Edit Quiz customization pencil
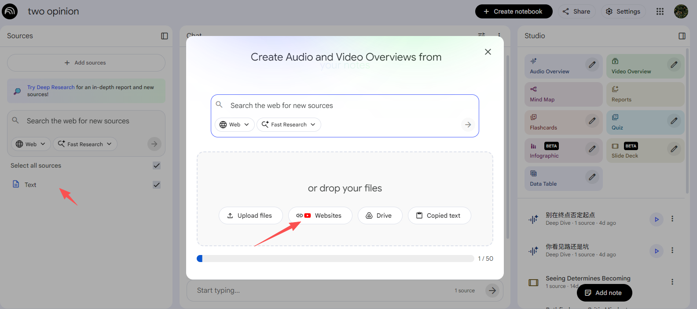Image resolution: width=697 pixels, height=309 pixels. tap(674, 121)
